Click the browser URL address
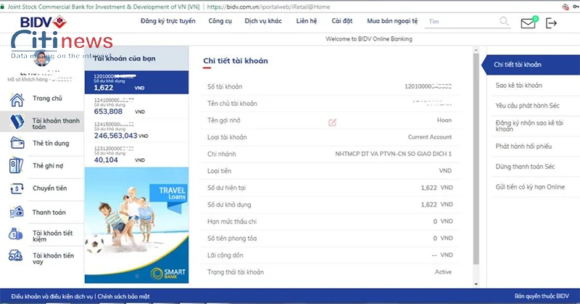Screen dimensions: 580x304 [x=268, y=7]
